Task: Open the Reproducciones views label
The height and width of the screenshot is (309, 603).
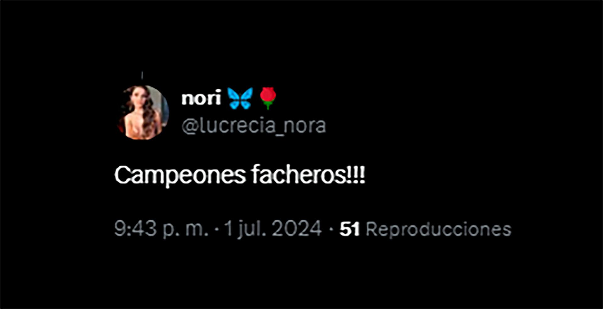Action: tap(439, 229)
